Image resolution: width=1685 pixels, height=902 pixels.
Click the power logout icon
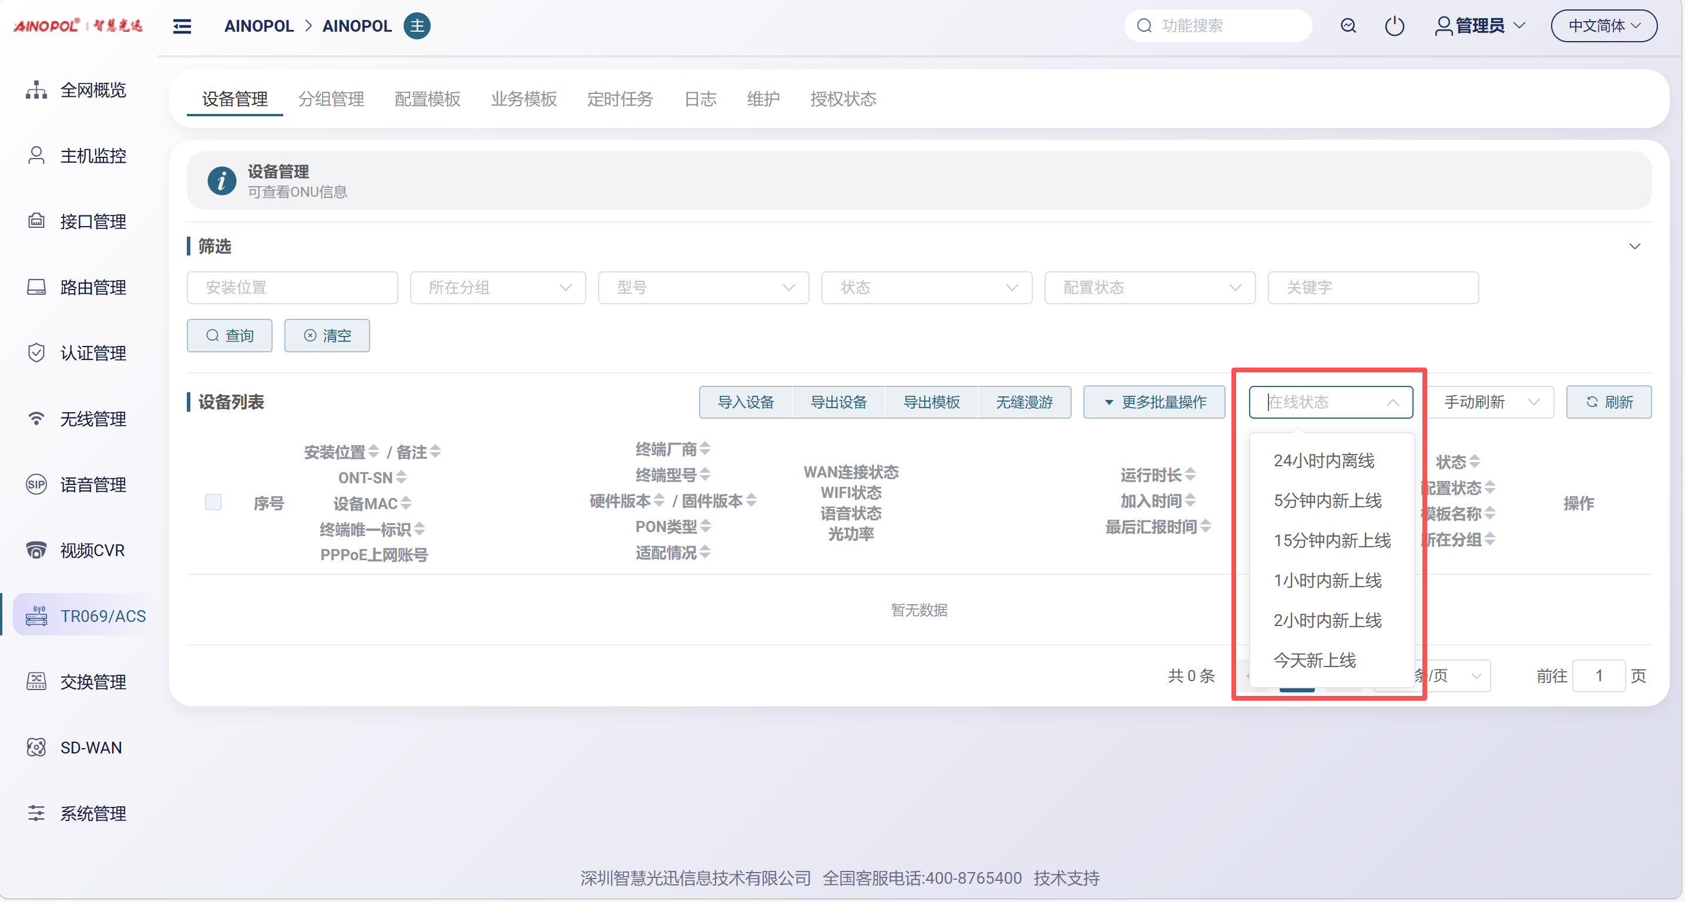1394,26
